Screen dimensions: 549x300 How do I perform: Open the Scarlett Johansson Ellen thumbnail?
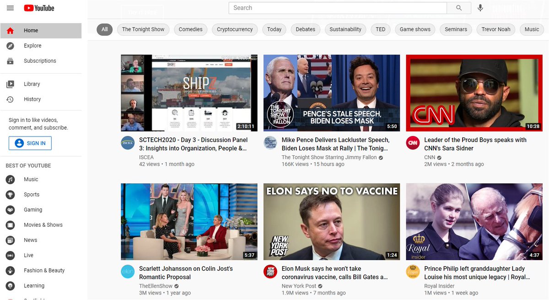[x=189, y=222]
